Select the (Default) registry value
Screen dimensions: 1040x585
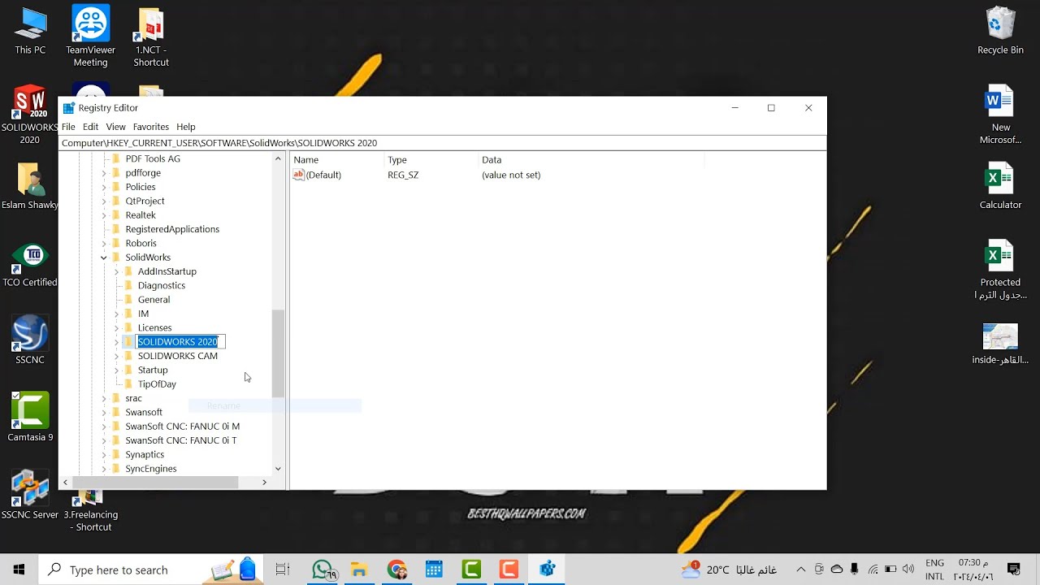tap(323, 175)
